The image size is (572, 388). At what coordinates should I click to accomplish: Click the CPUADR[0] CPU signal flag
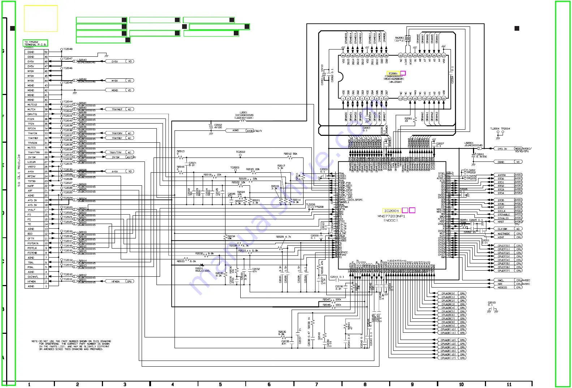point(452,293)
